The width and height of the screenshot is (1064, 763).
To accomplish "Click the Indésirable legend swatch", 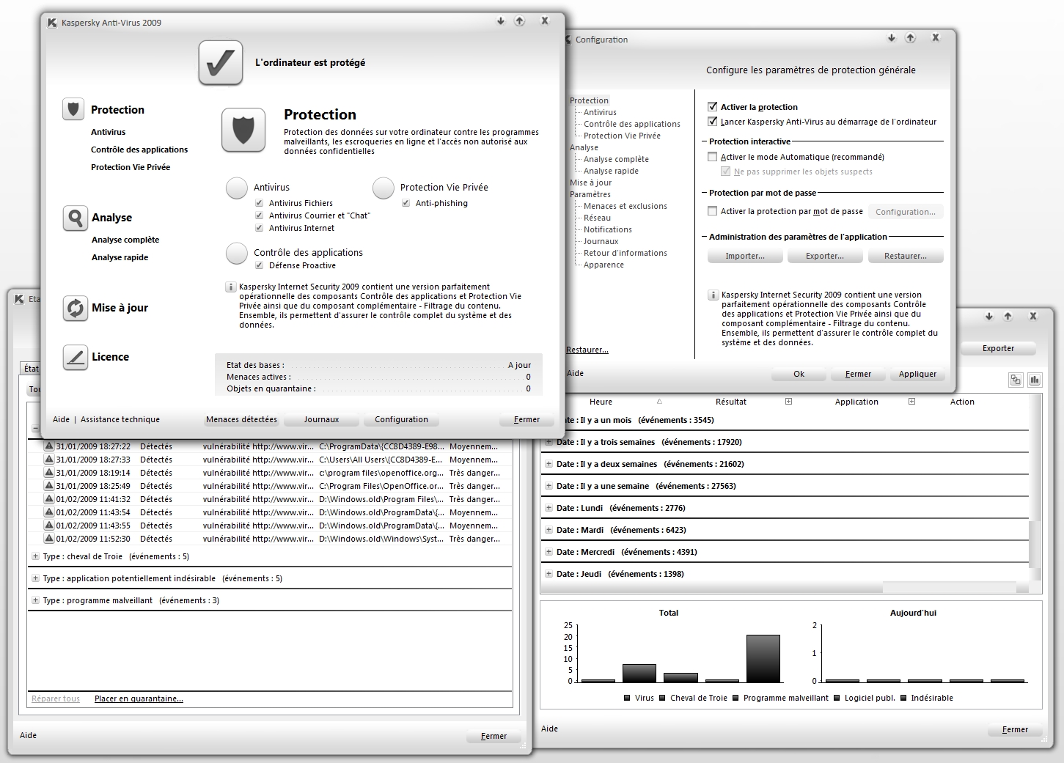I will (x=903, y=698).
